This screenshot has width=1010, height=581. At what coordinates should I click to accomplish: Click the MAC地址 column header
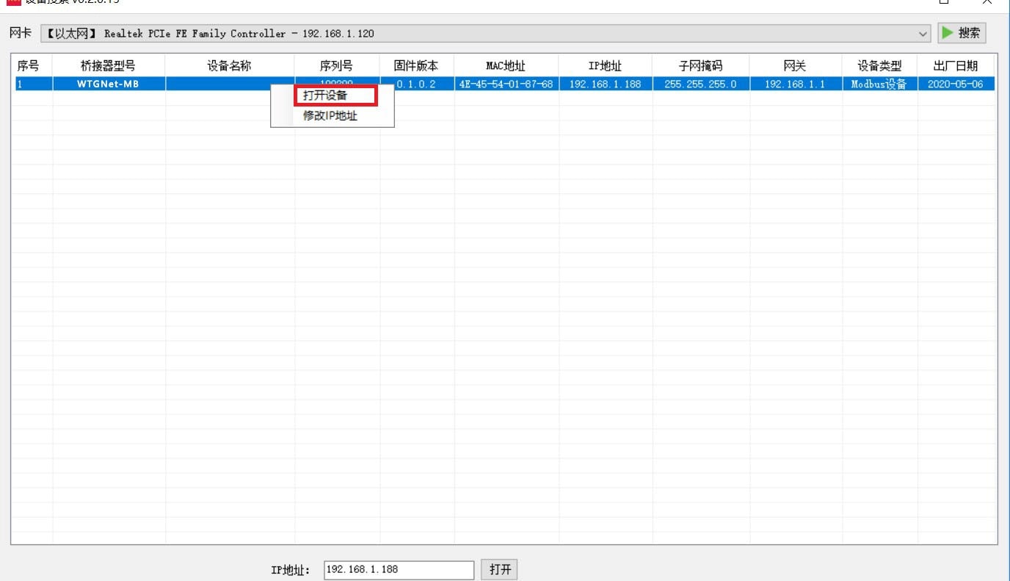pos(506,66)
